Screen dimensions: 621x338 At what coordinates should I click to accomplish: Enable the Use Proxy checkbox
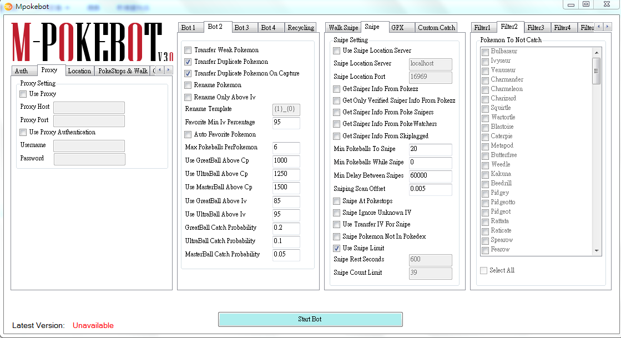(23, 94)
